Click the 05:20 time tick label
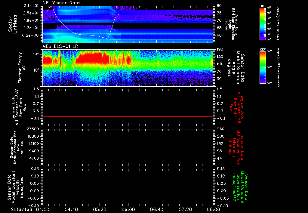The width and height of the screenshot is (308, 213). click(x=100, y=209)
